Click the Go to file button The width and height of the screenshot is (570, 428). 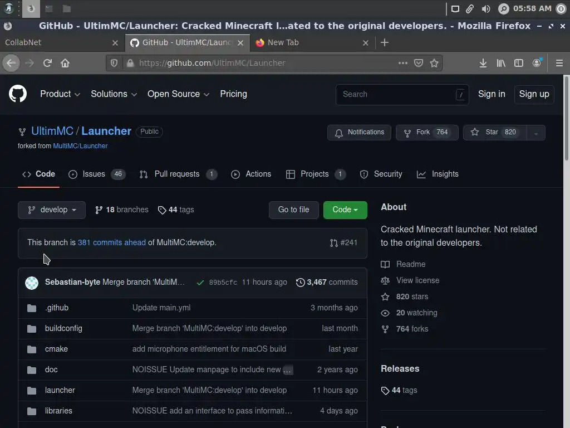[294, 210]
